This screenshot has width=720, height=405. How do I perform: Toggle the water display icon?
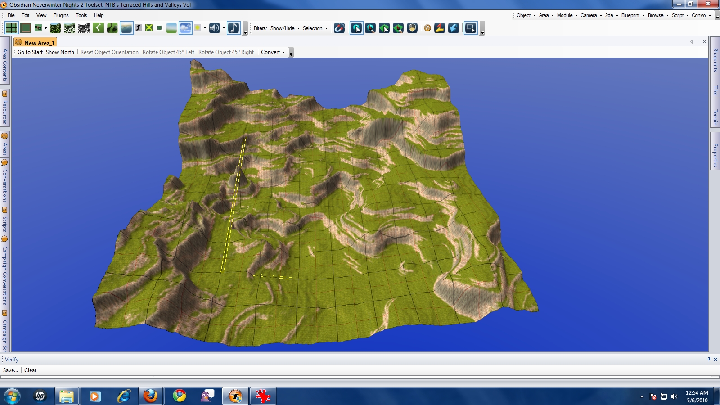pos(126,28)
